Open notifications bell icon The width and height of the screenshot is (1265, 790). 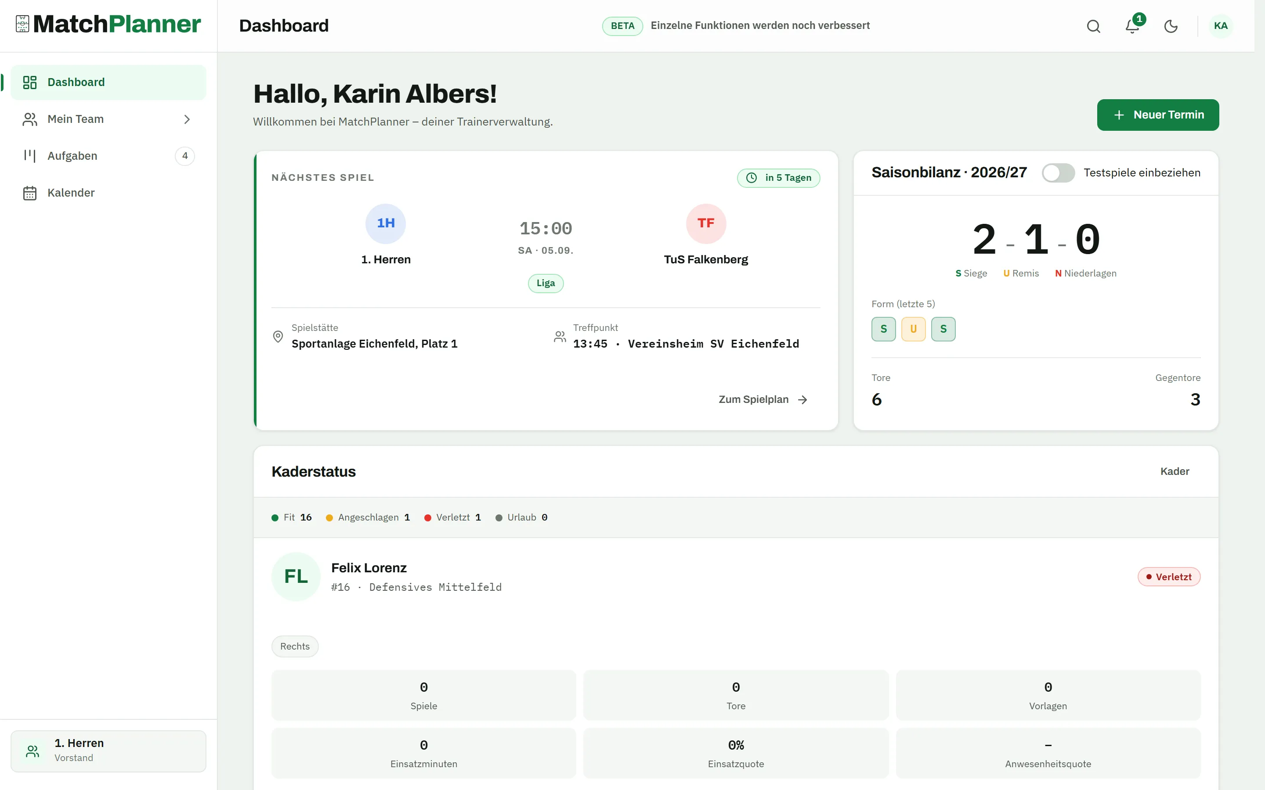point(1132,26)
